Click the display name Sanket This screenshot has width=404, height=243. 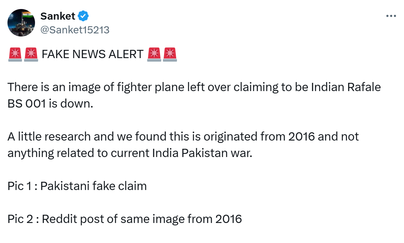pos(58,16)
